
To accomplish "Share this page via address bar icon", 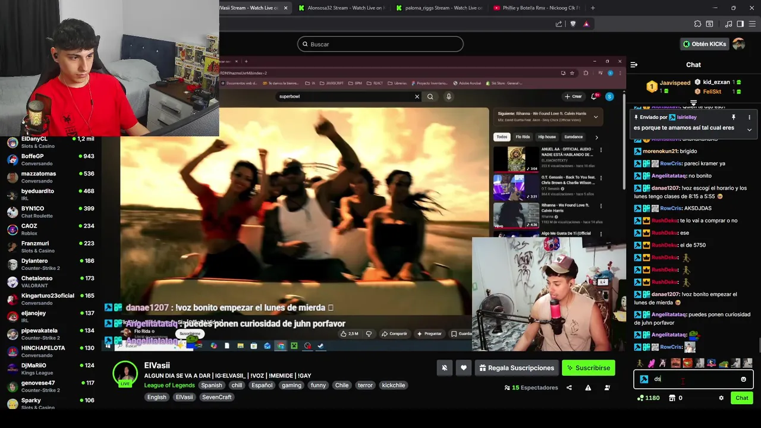I will (559, 24).
